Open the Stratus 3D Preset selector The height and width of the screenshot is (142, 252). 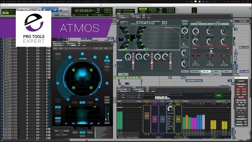pos(218,24)
